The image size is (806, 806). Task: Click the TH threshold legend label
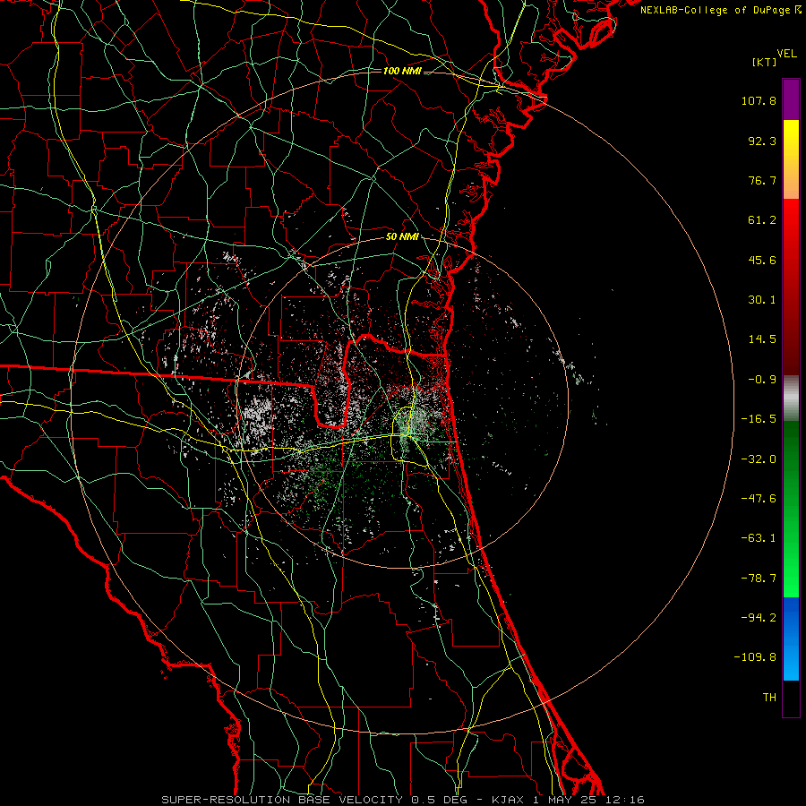coord(769,698)
